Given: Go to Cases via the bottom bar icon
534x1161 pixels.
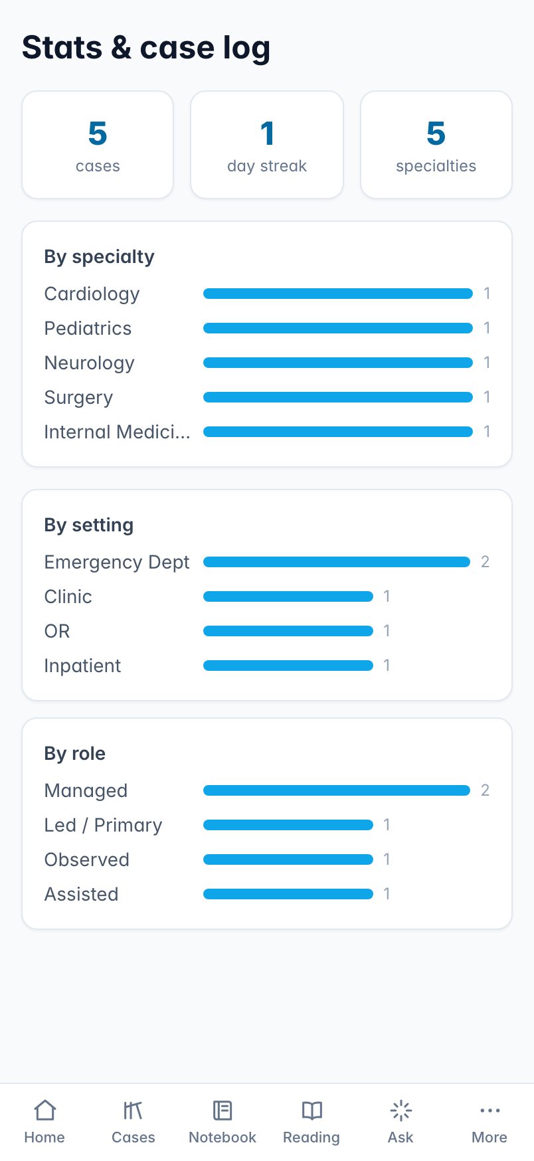Looking at the screenshot, I should pos(133,1111).
